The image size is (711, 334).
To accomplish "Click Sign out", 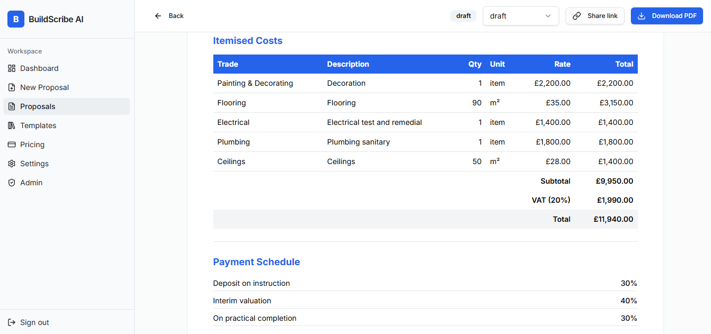I will [66, 322].
